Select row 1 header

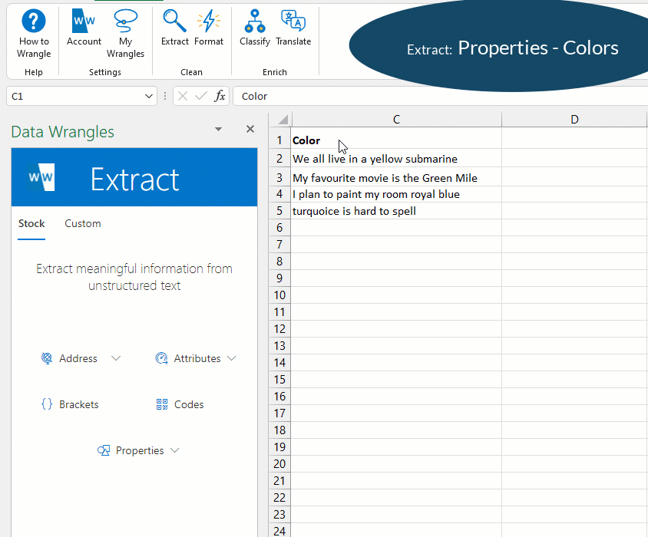279,140
